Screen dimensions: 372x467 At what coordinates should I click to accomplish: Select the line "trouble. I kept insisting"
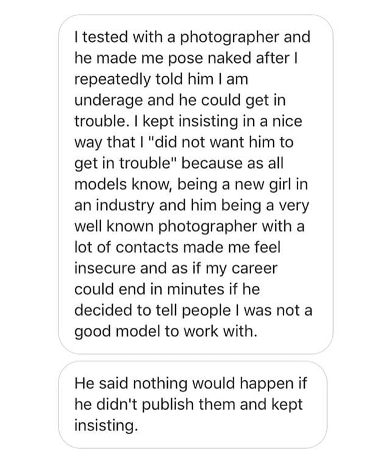click(188, 121)
